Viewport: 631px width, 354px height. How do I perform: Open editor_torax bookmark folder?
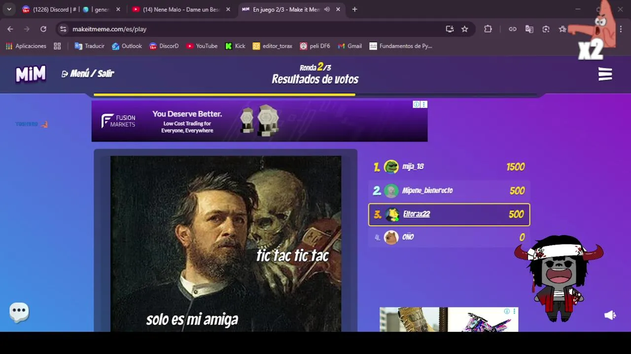272,46
